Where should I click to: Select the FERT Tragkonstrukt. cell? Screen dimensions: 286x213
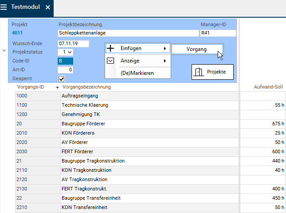coord(149,189)
